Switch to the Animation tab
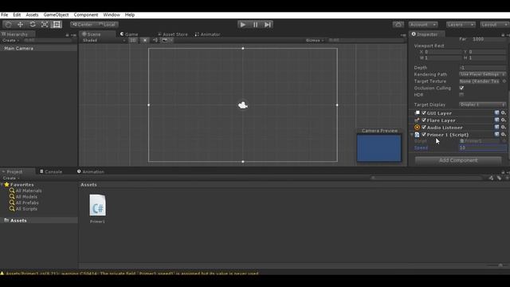Screen dimensions: 510x287 coord(91,171)
